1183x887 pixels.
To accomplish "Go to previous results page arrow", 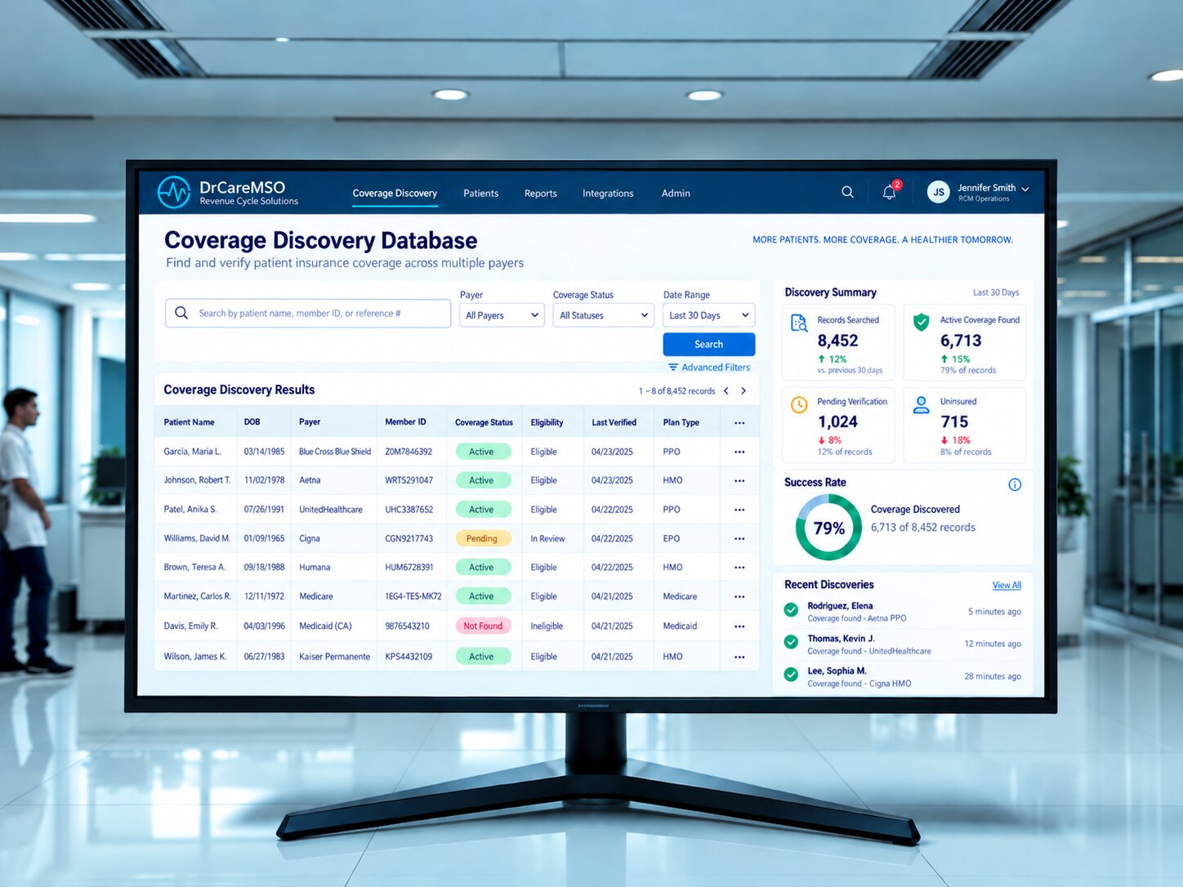I will (725, 391).
